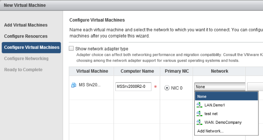The image size is (263, 140).
Task: Choose test net from the network list
Action: pos(226,114)
